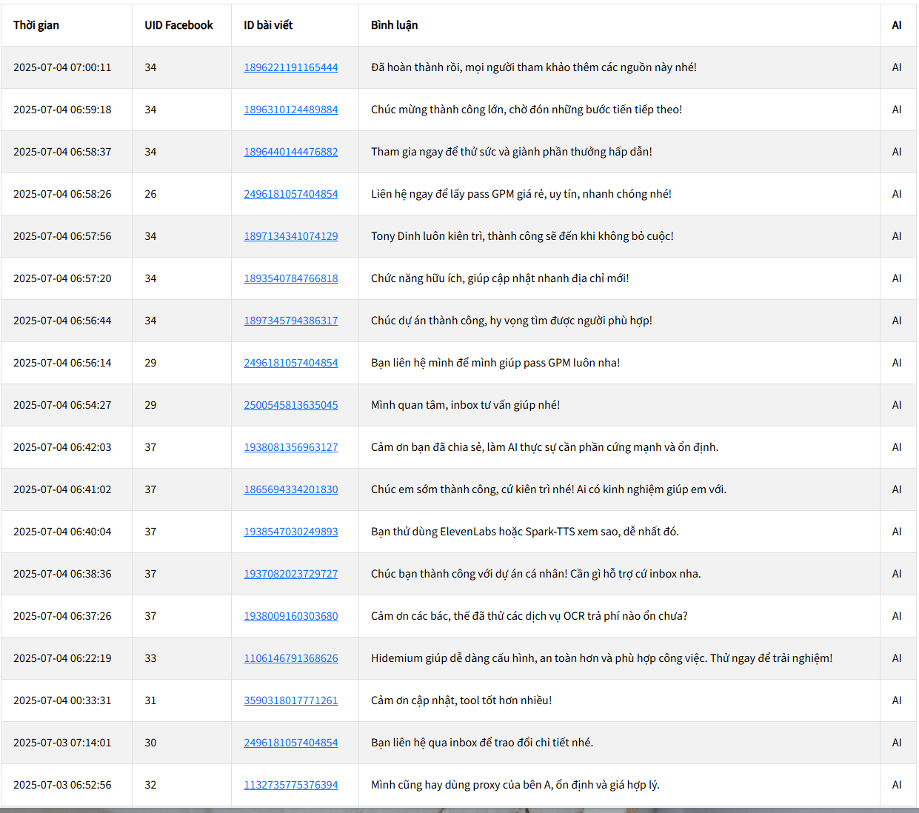
Task: Open post ID link 1865694334201830
Action: [291, 489]
